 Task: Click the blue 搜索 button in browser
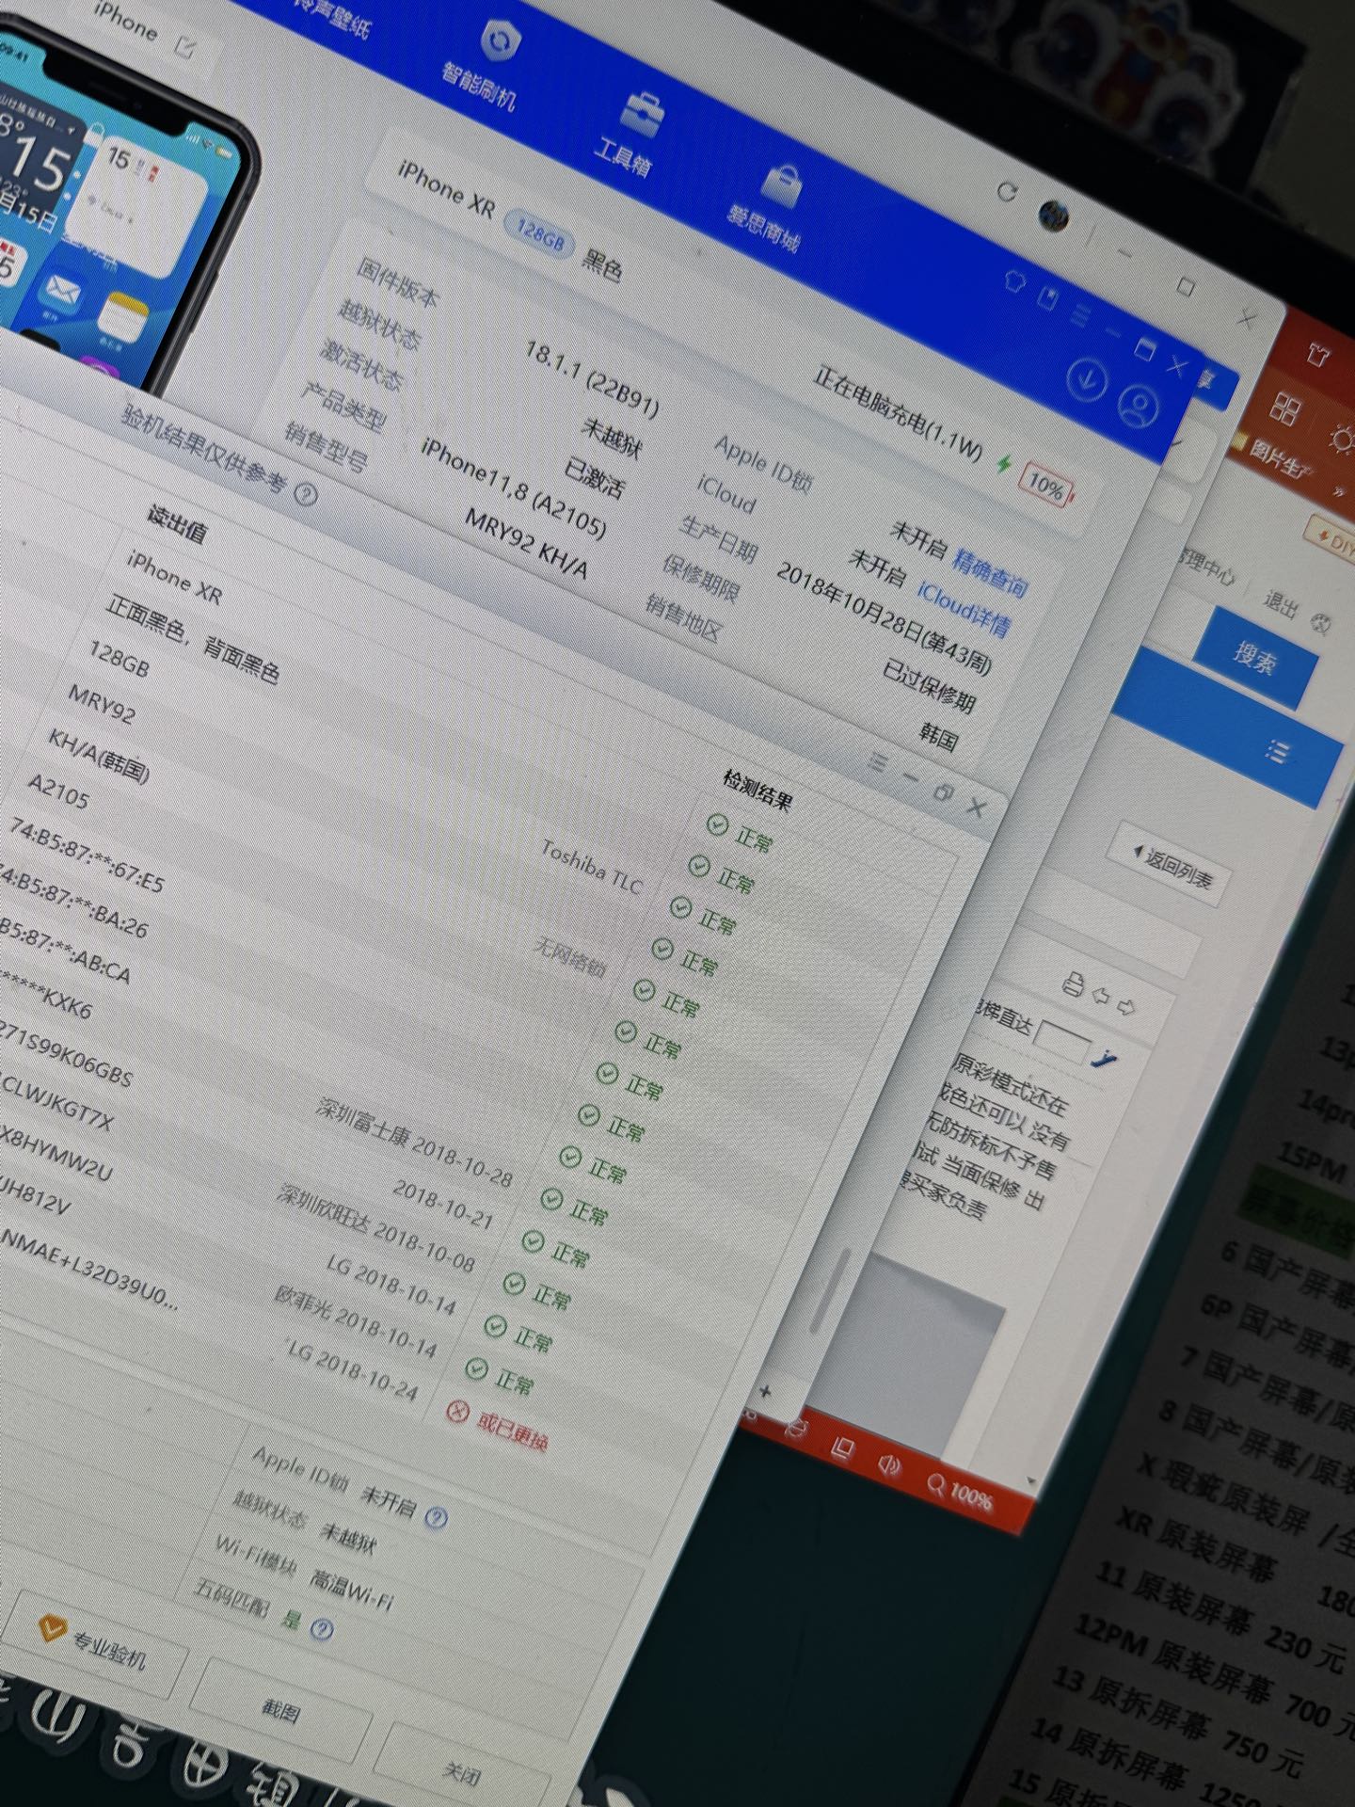tap(1255, 658)
